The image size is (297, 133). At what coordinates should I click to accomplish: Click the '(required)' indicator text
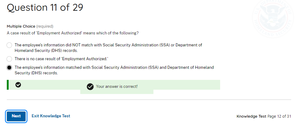[45, 26]
